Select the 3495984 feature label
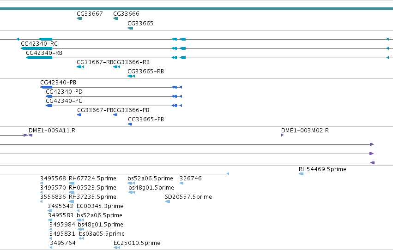This screenshot has width=393, height=250. (x=62, y=225)
